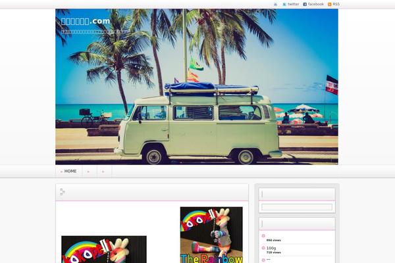
Task: Click the sidebar search input field
Action: 297,207
